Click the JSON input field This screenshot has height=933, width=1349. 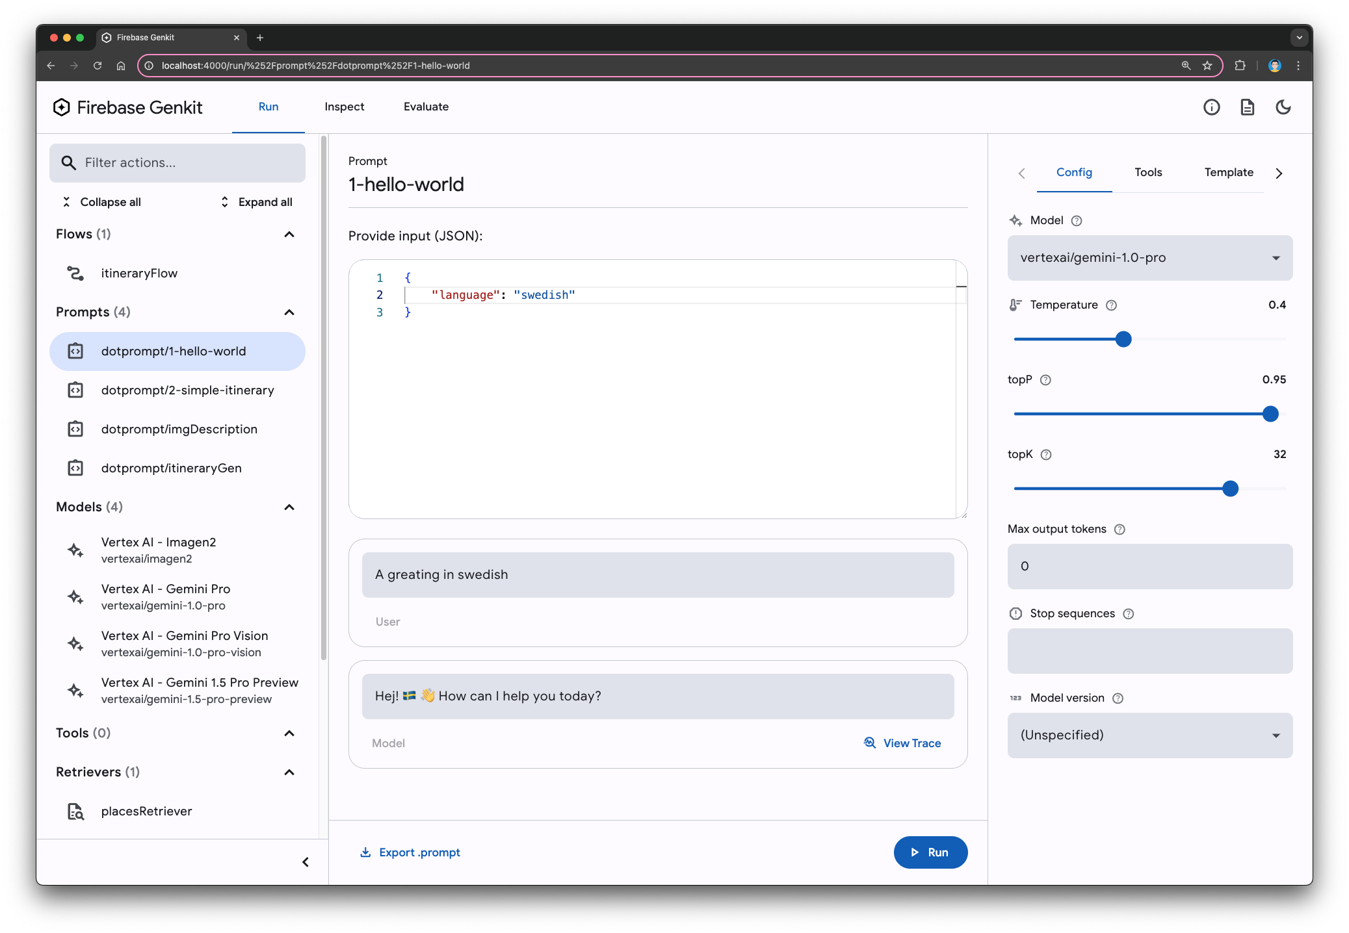(x=657, y=390)
